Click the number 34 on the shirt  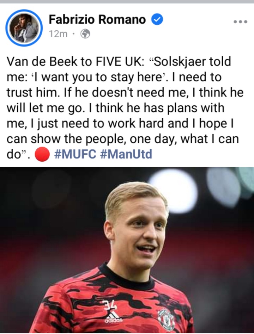tap(110, 305)
